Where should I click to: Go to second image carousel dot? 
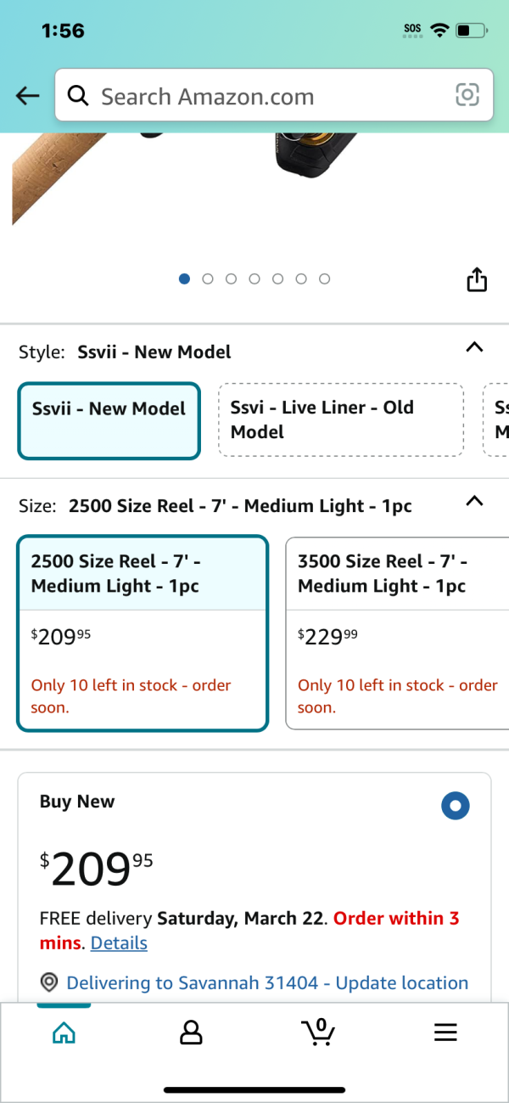tap(208, 279)
